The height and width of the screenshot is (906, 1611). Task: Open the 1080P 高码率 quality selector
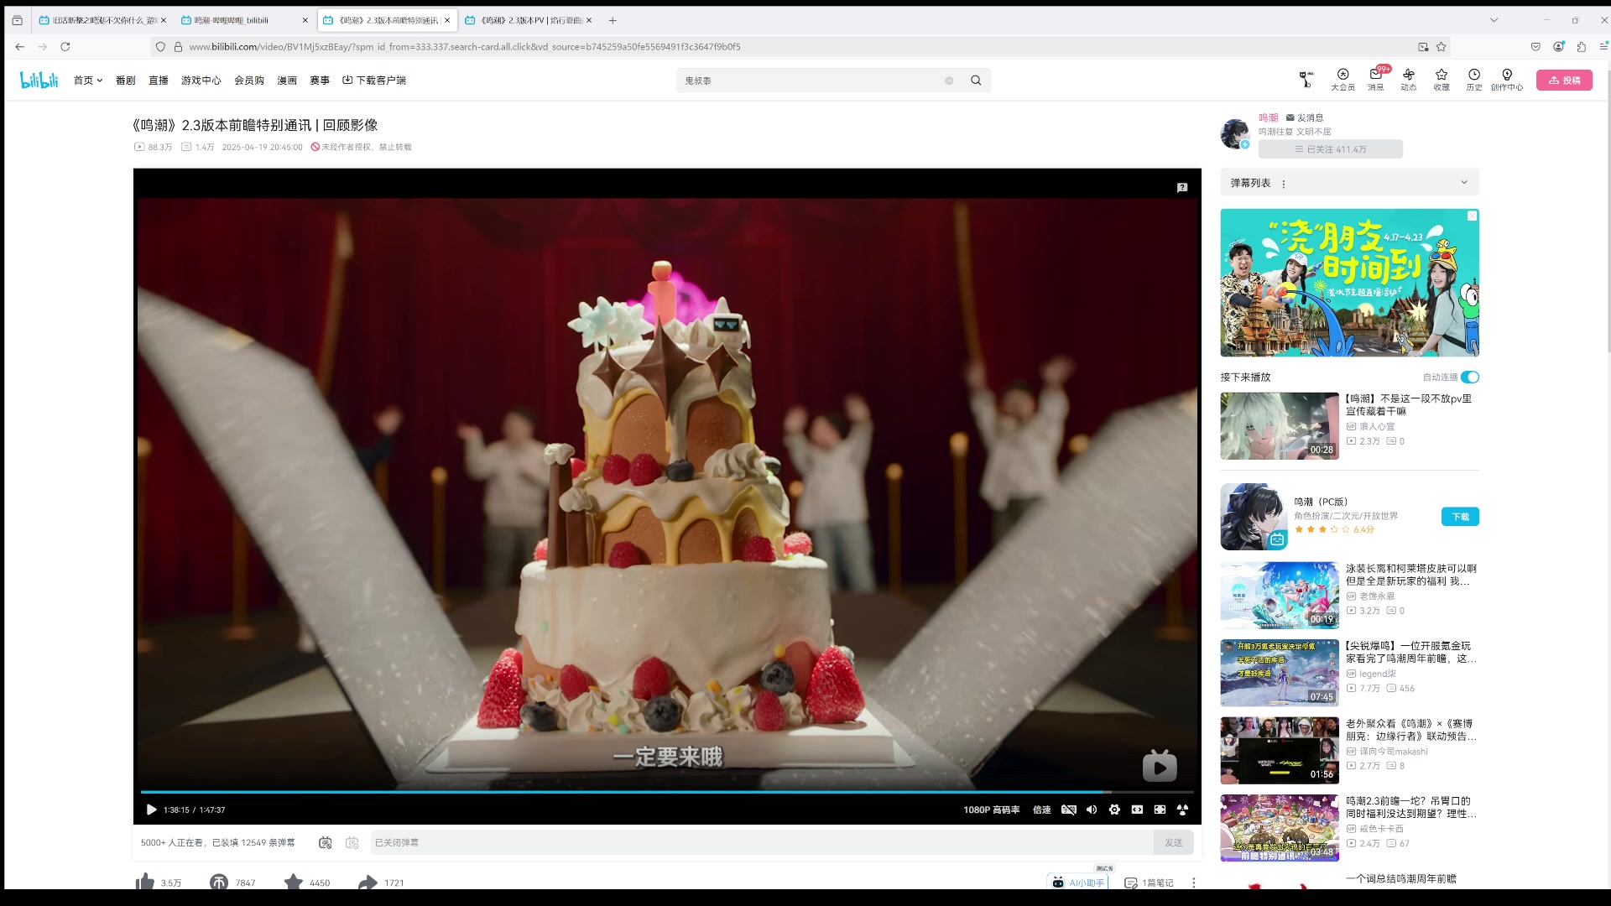coord(992,810)
